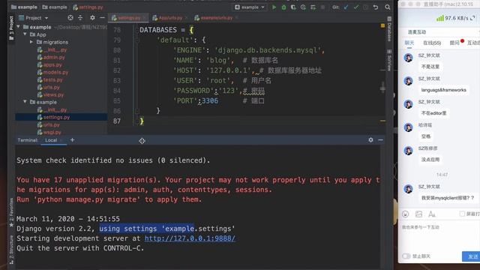480x270 pixels.
Task: Revert changes with the undo arrow icon
Action: [376, 7]
